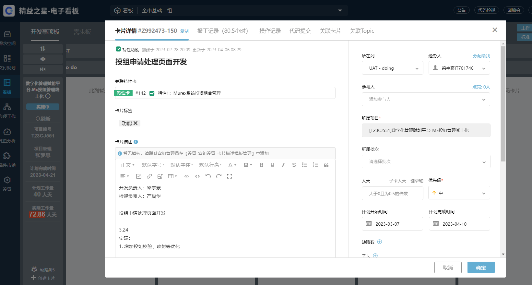Open the 添加参与人 dropdown
The image size is (532, 285).
[x=426, y=99]
